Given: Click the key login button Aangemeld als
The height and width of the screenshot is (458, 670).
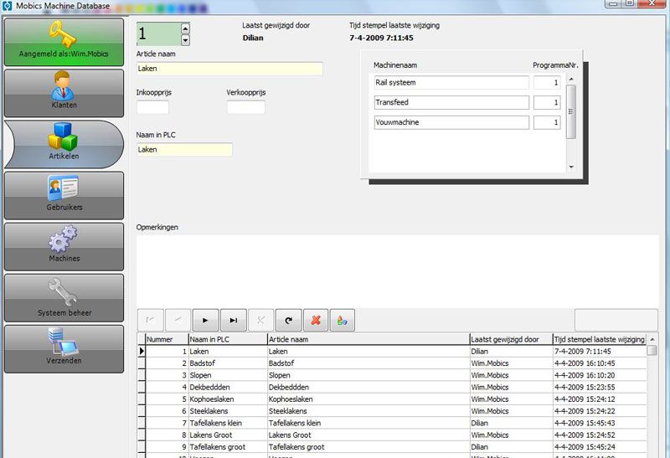Looking at the screenshot, I should pyautogui.click(x=64, y=41).
